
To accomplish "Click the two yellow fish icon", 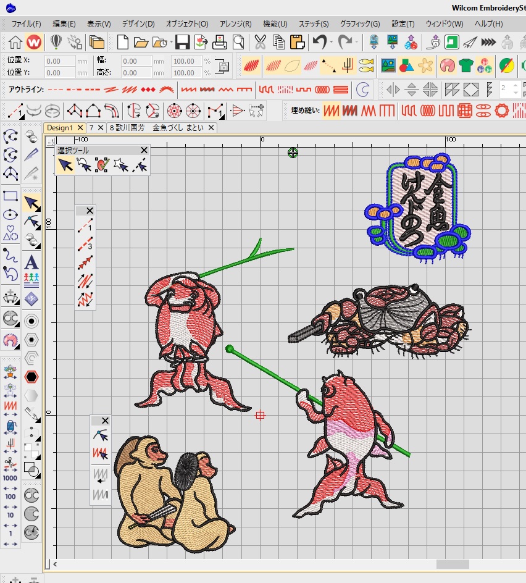I will click(366, 66).
